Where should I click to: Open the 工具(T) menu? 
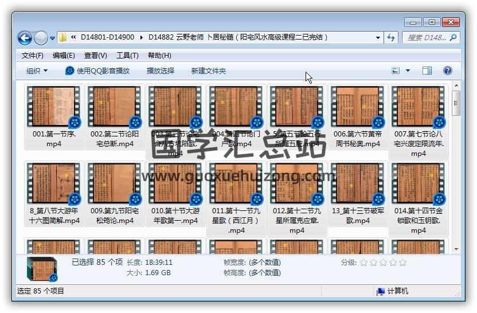[x=127, y=56]
